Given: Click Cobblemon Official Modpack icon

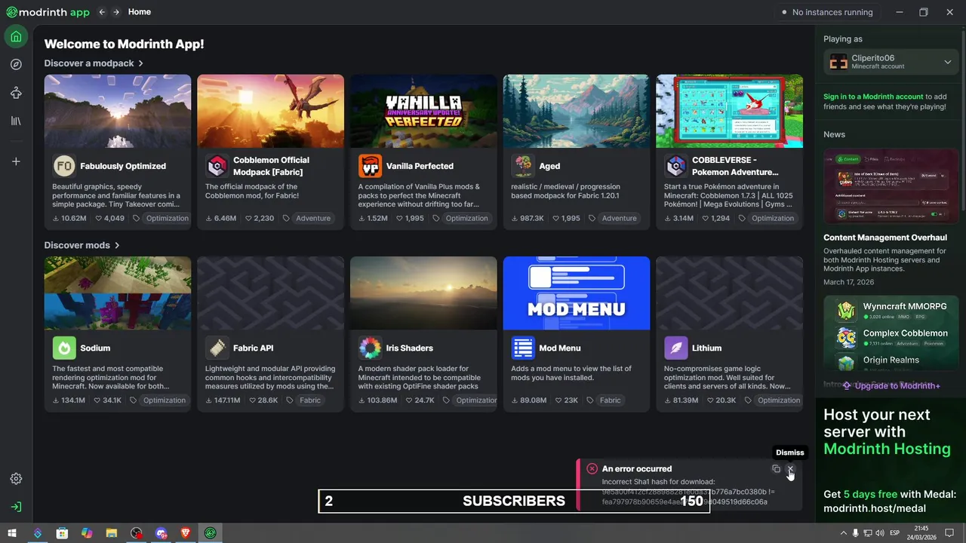Looking at the screenshot, I should pos(217,166).
